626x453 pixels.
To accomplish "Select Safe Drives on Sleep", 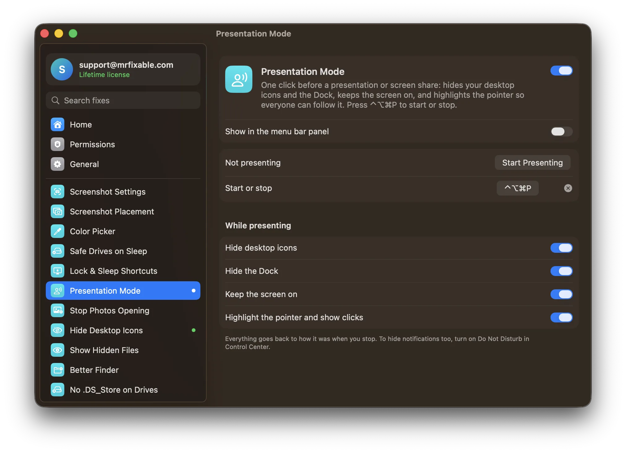I will (123, 251).
